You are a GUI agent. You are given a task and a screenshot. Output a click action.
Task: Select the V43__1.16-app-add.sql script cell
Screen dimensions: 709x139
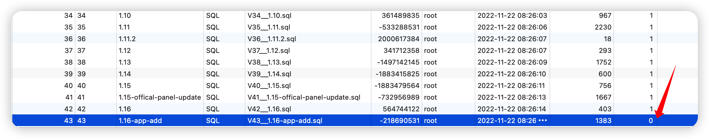285,121
